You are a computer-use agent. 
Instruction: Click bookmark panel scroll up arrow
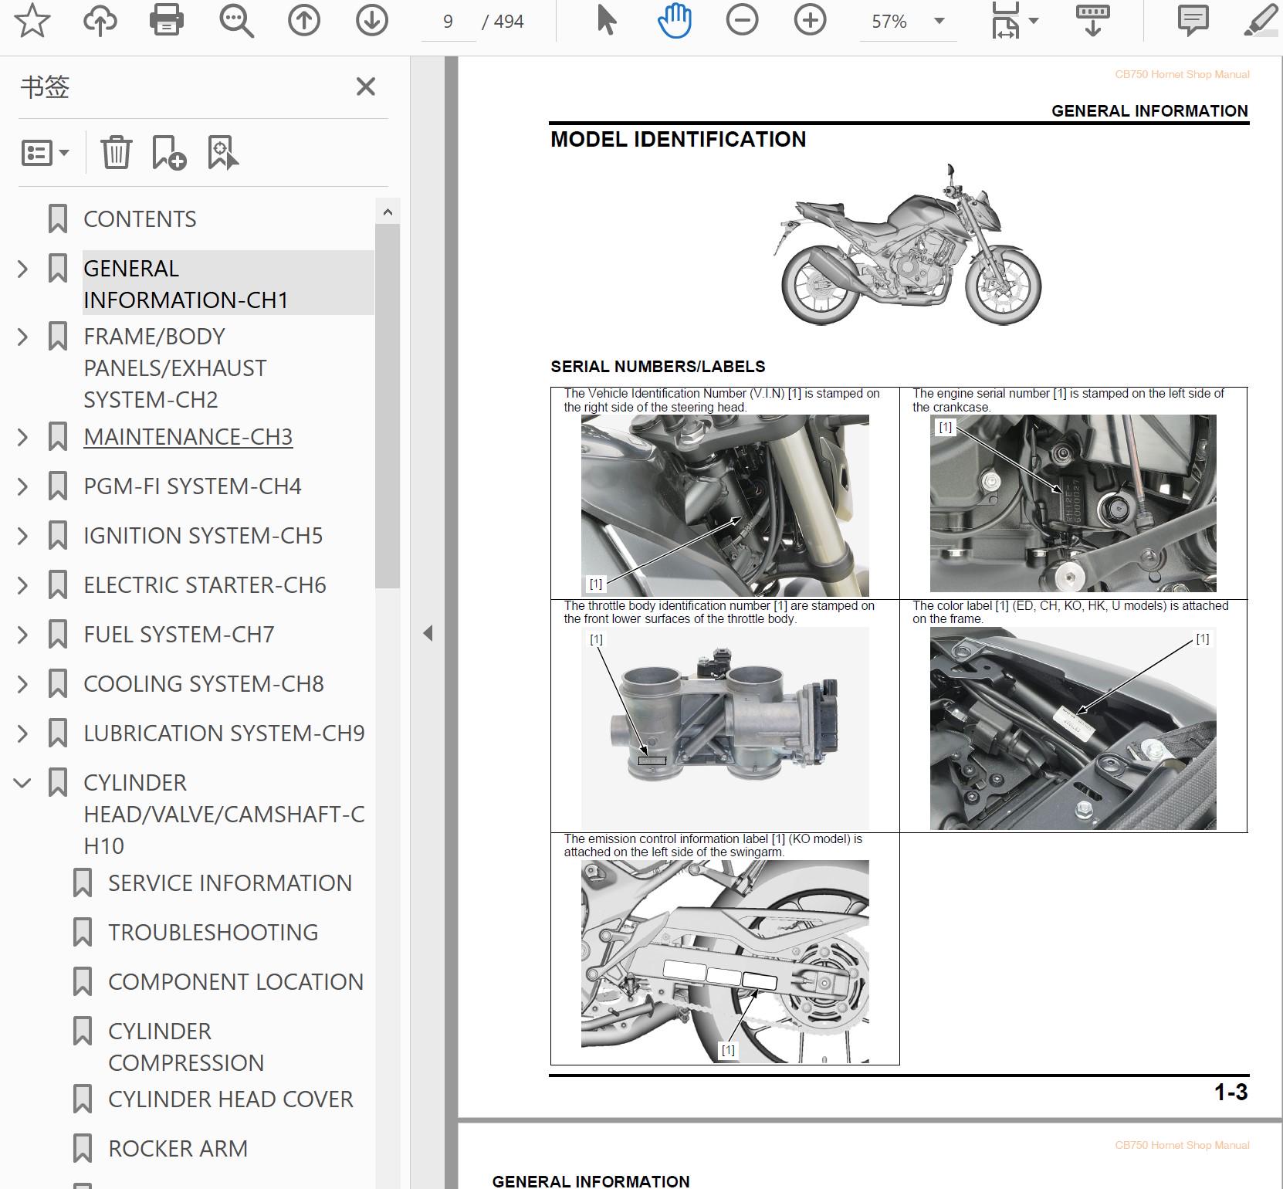[x=388, y=212]
